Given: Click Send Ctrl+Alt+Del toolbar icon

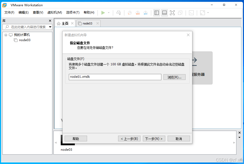Looking at the screenshot, I should pyautogui.click(x=119, y=12).
